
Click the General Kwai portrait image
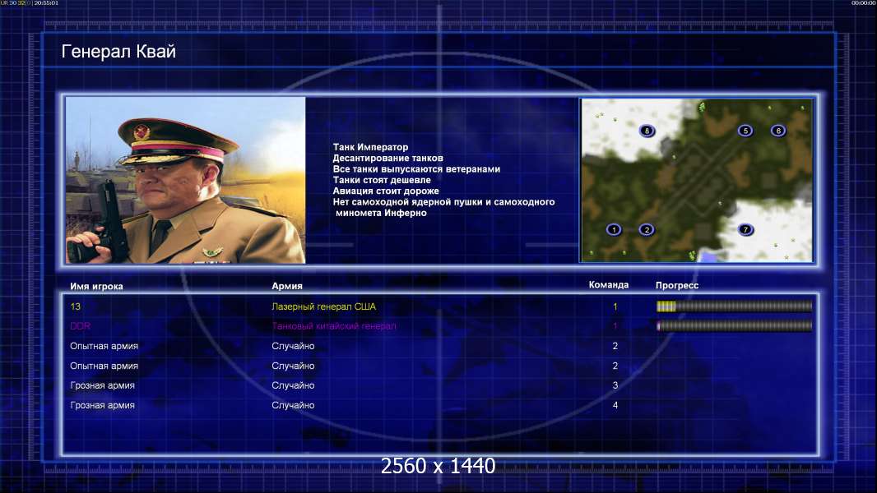(186, 180)
